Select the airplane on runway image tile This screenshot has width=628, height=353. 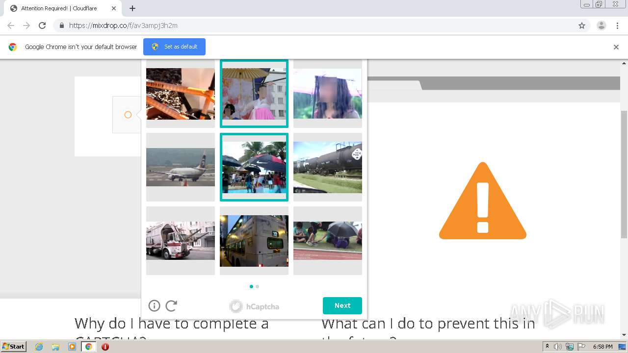pos(181,167)
